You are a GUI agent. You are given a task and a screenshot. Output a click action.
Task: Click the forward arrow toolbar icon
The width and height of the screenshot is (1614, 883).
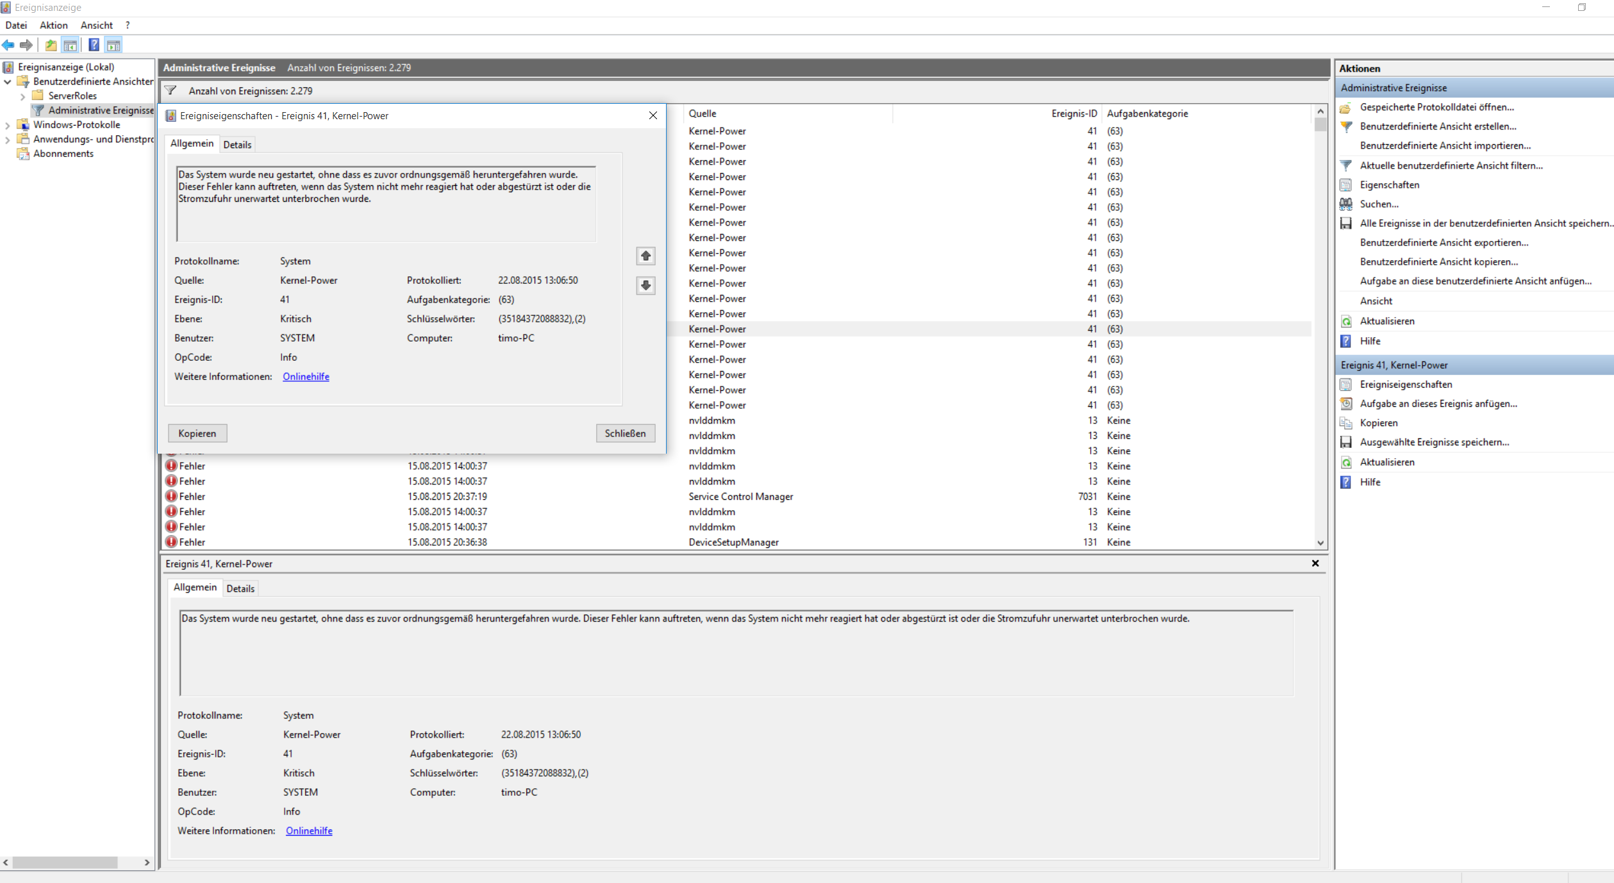click(x=26, y=45)
